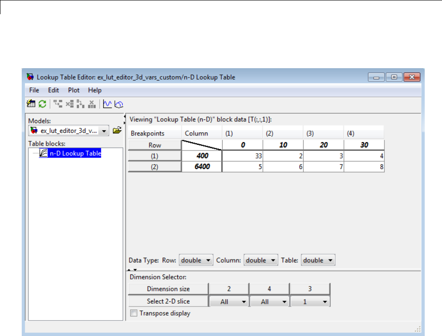Open the Help menu
This screenshot has height=336, width=442.
(x=95, y=90)
